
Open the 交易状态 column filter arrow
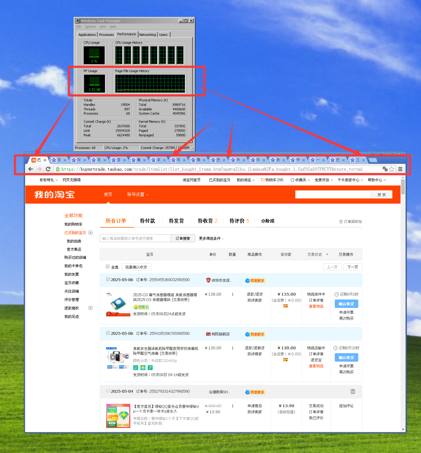327,254
